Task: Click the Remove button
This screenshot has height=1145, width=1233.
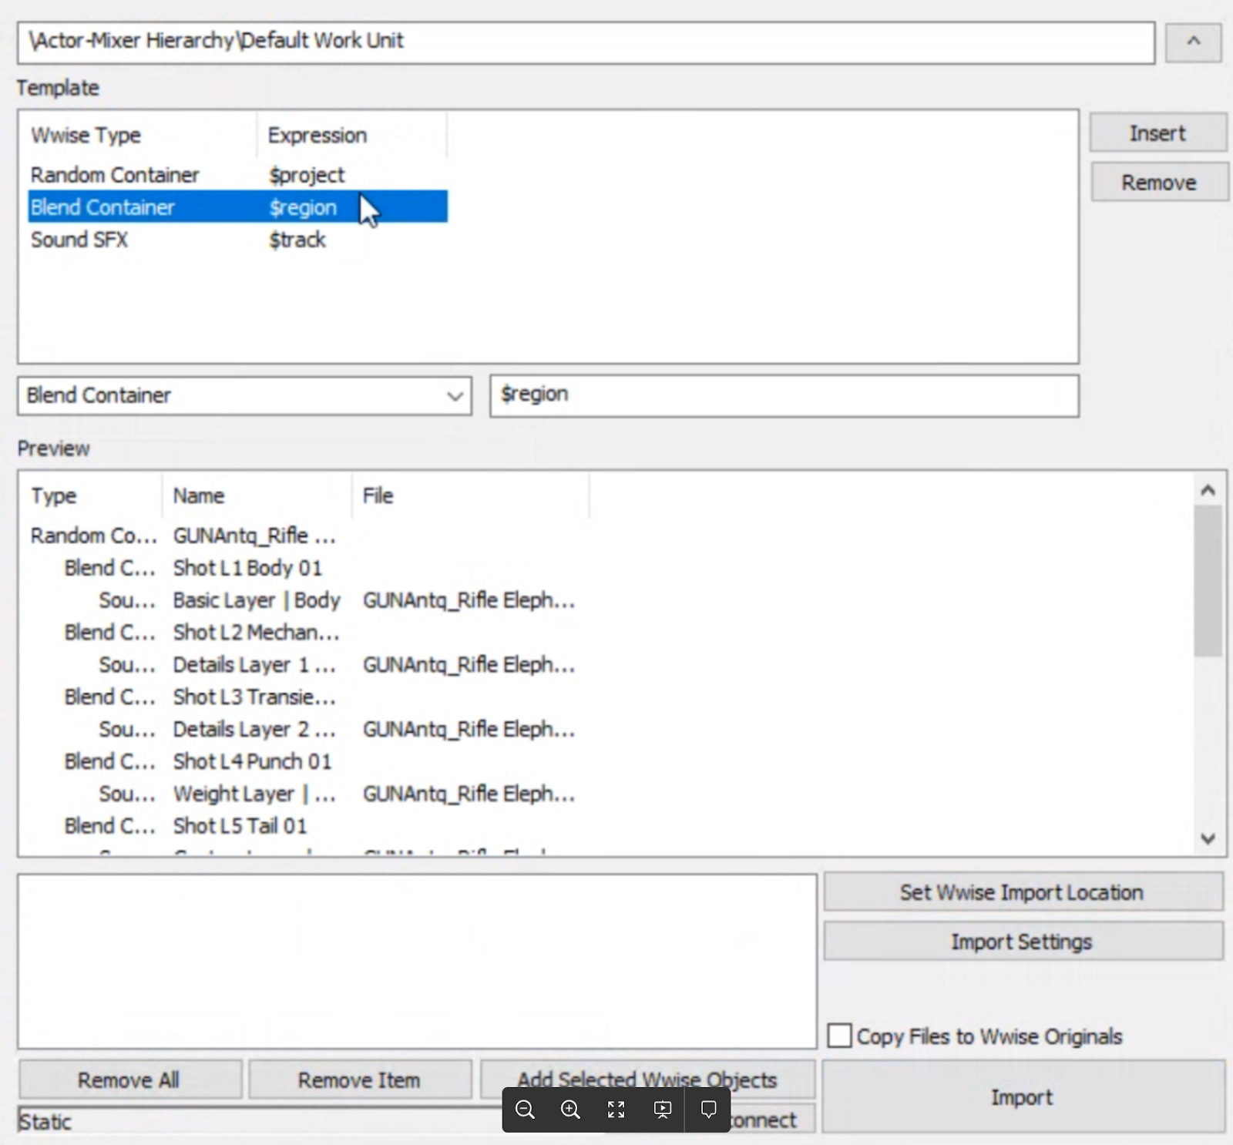Action: (1159, 182)
